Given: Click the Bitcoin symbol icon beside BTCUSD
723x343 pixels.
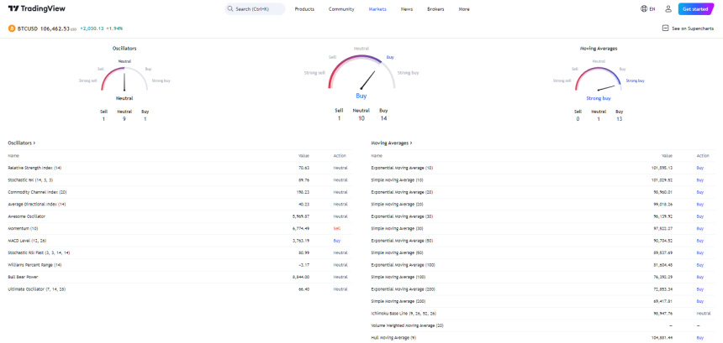Looking at the screenshot, I should tap(12, 28).
